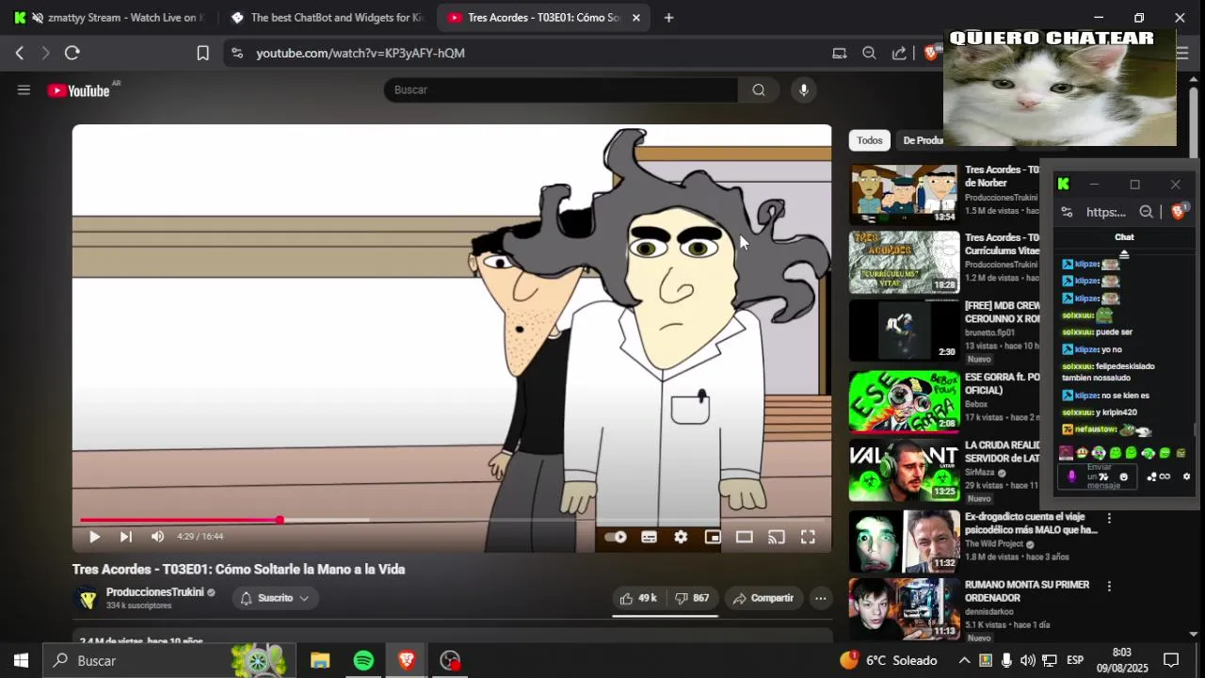Open LA CRUDA REALIDAD video by SirMaza

(x=904, y=470)
